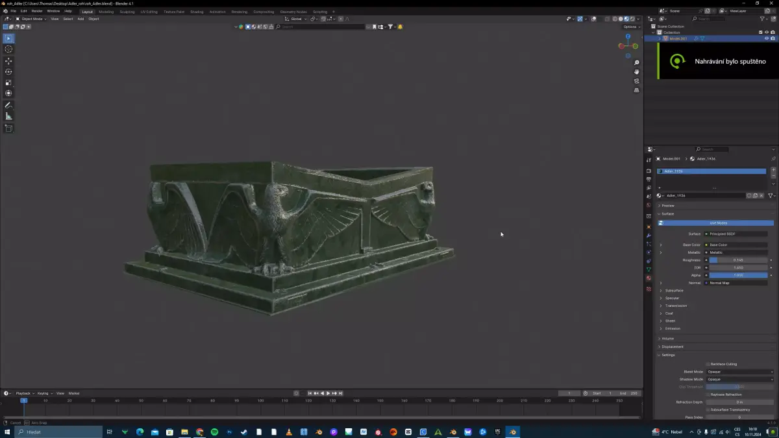Click the Base Color texture link button
This screenshot has width=779, height=438.
click(x=736, y=245)
